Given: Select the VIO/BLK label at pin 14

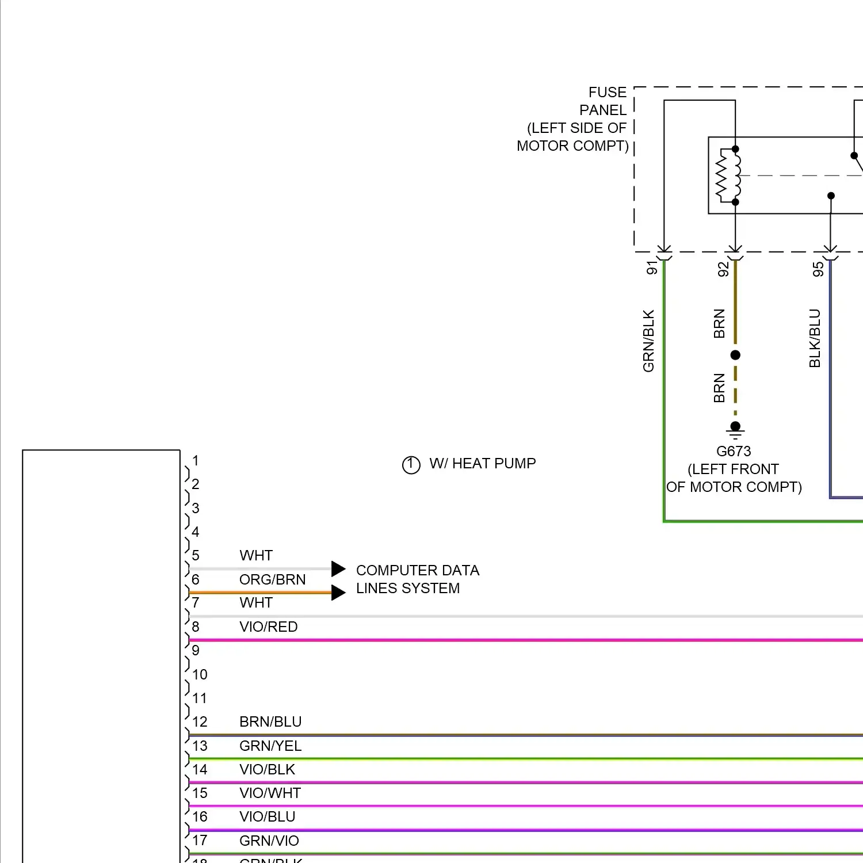Looking at the screenshot, I should 268,769.
